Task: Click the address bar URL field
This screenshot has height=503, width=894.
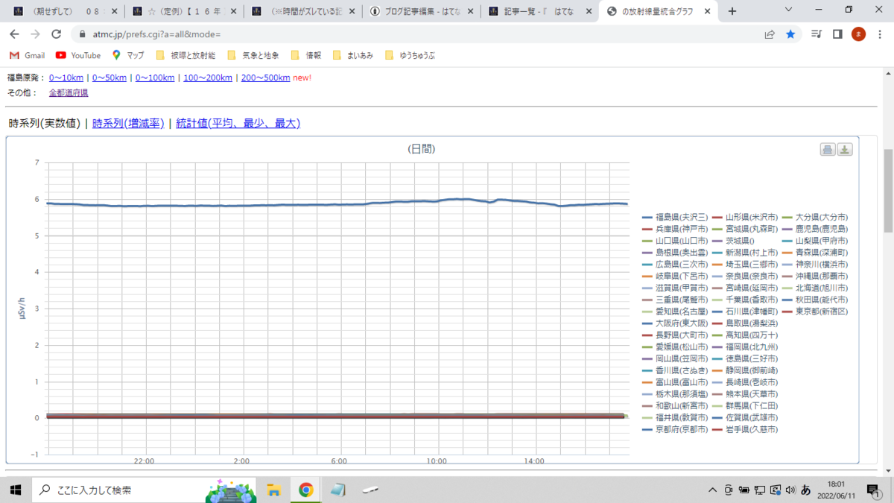Action: [417, 34]
